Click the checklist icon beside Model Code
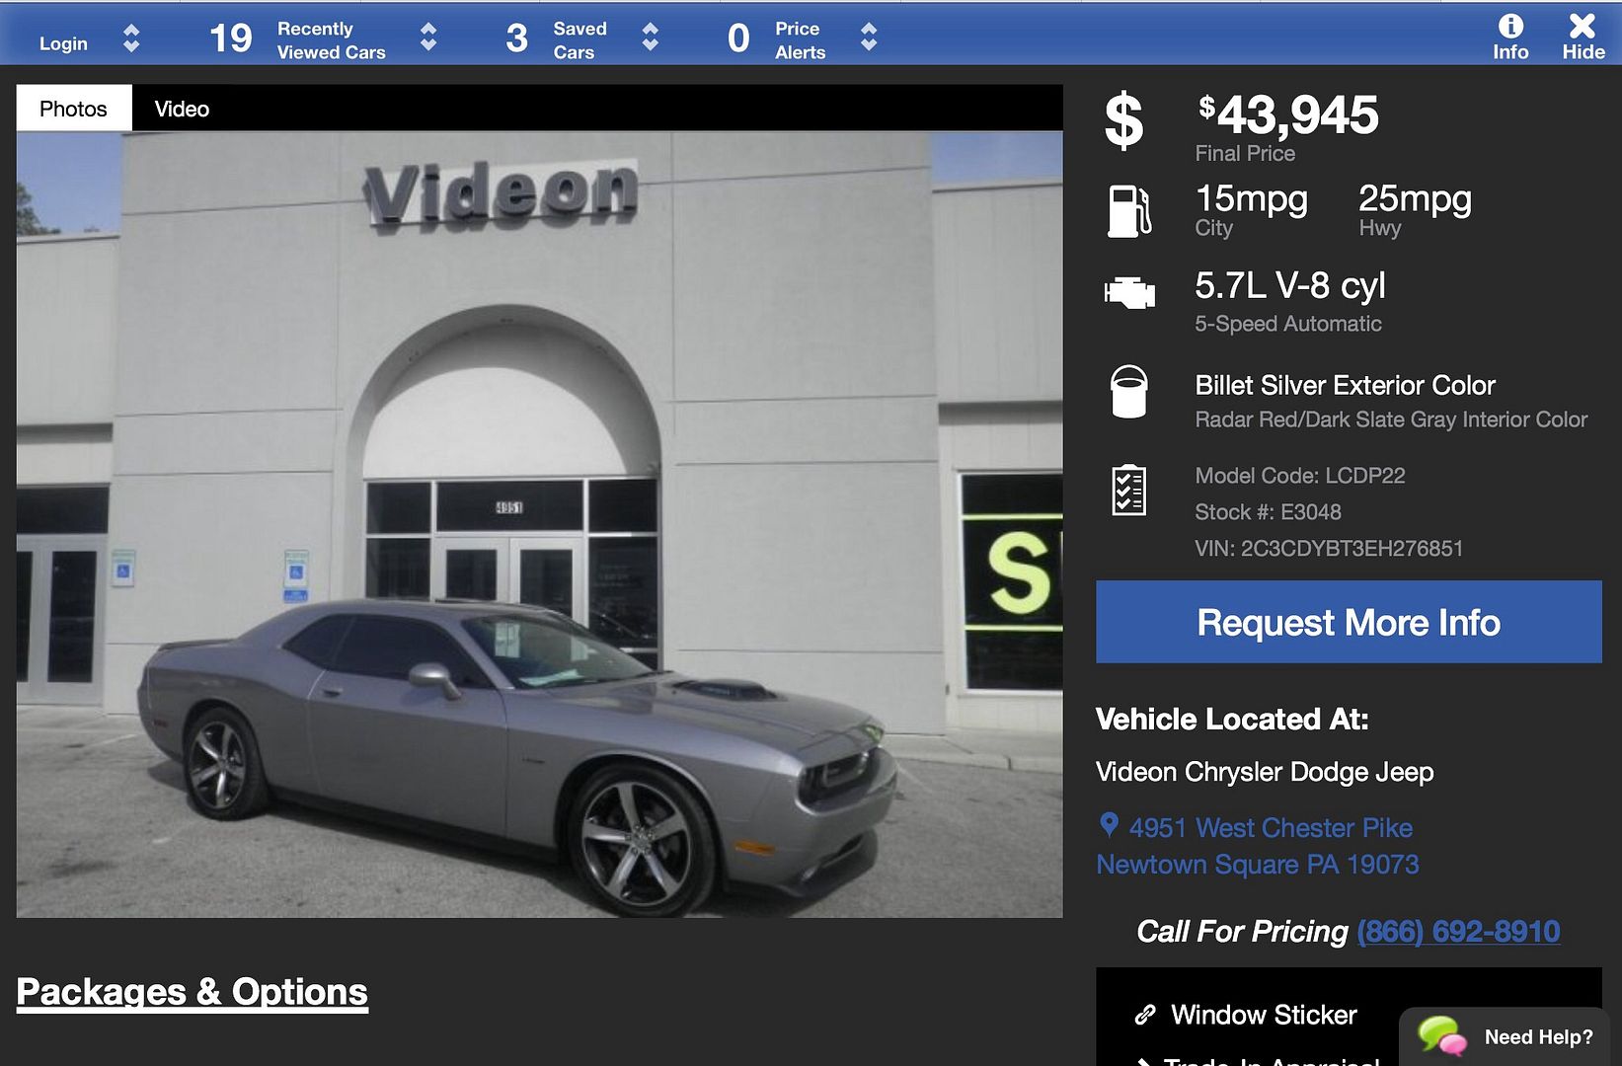The width and height of the screenshot is (1622, 1066). (x=1128, y=490)
